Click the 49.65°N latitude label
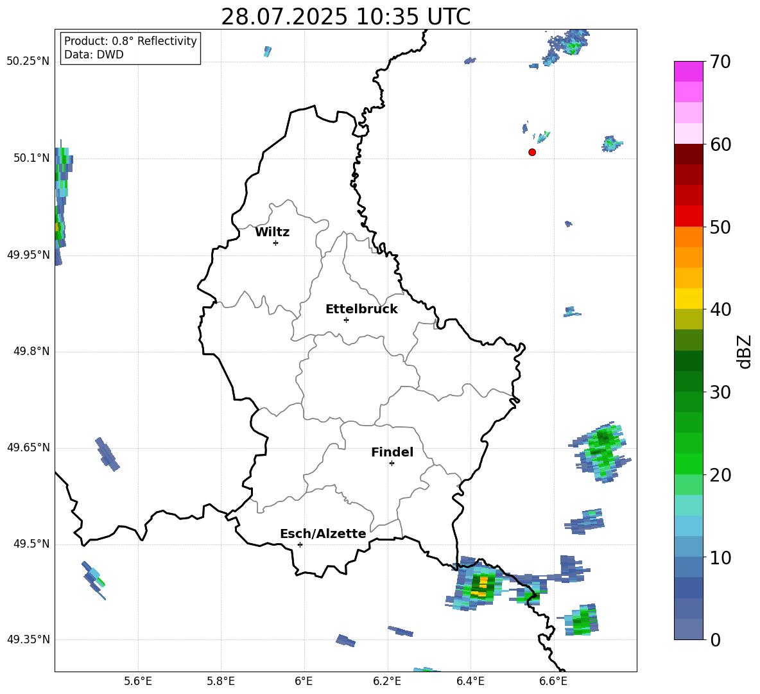This screenshot has width=760, height=694. (28, 447)
